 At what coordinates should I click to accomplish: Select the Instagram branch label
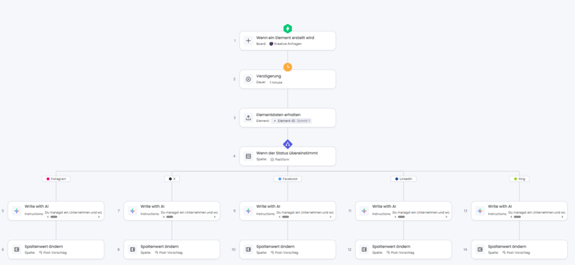pos(56,179)
